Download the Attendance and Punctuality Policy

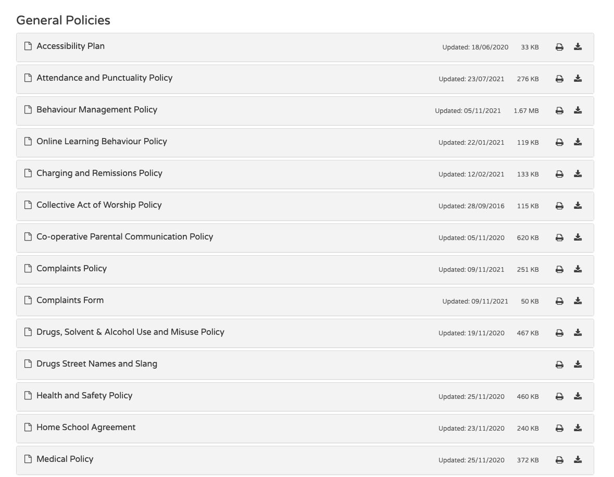[x=578, y=79]
